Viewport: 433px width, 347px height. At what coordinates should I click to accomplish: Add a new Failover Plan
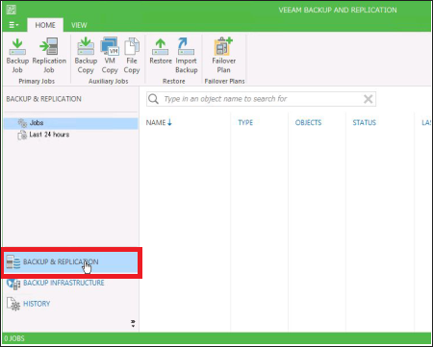click(223, 56)
